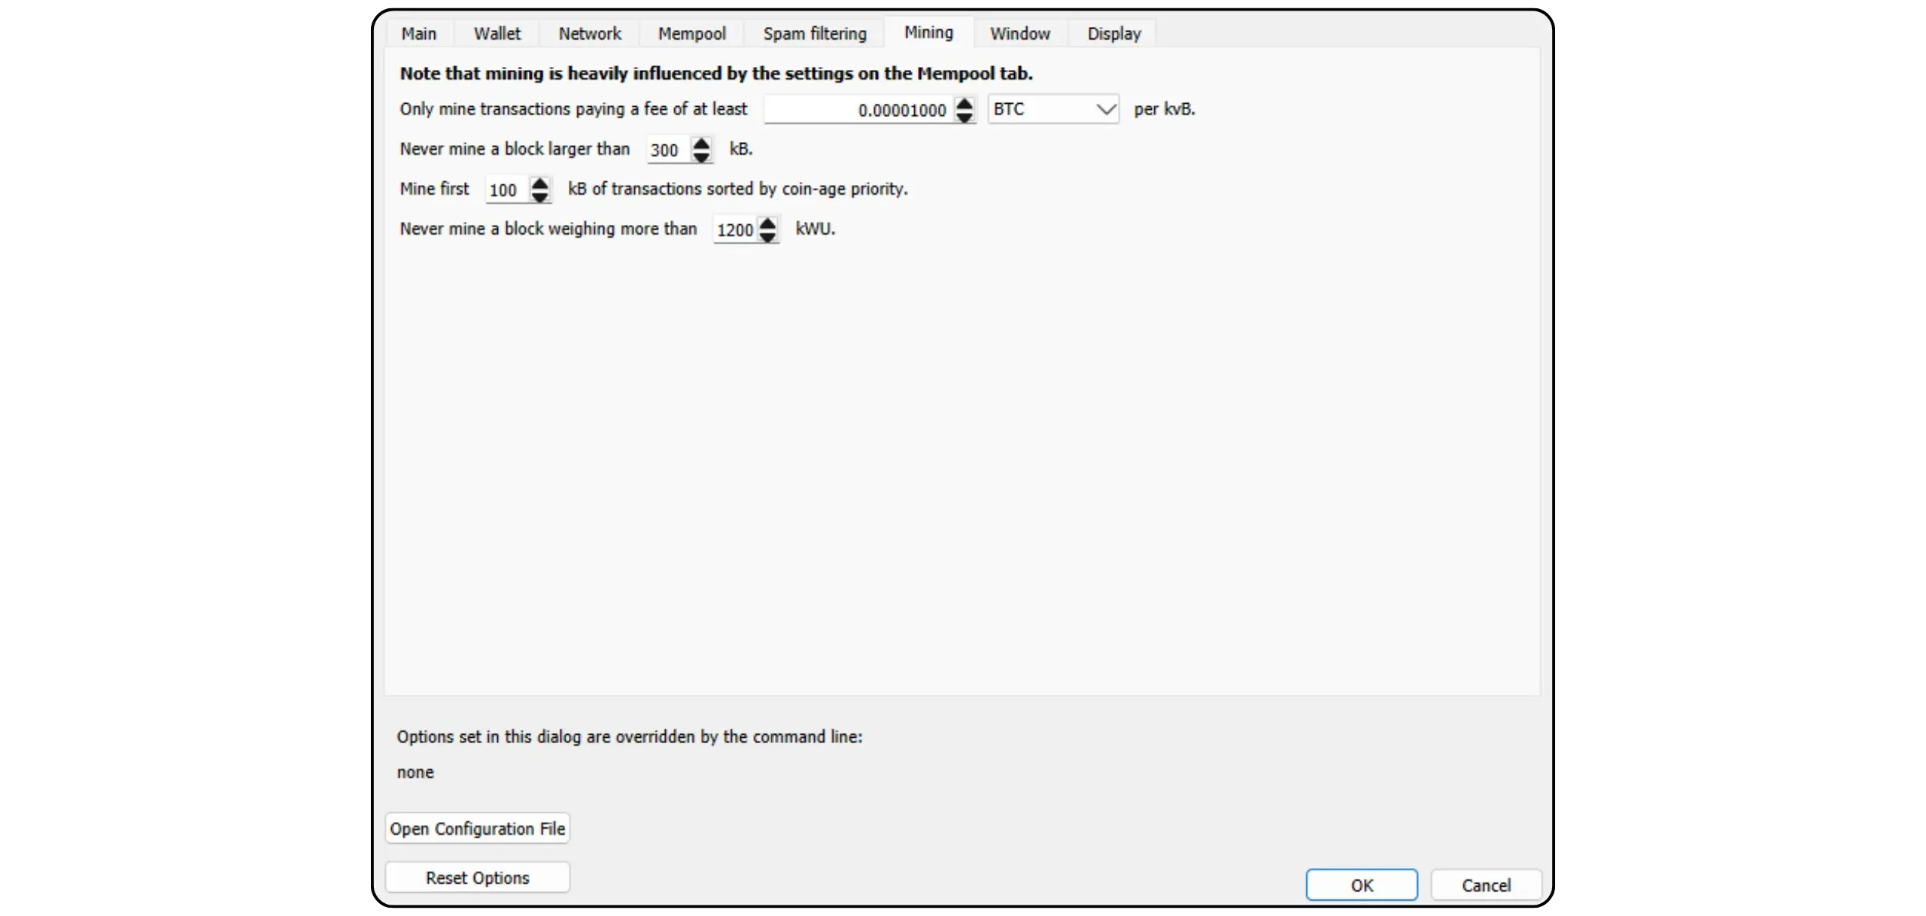Decrease coin-age priority kB down arrow
This screenshot has width=1926, height=916.
click(539, 196)
